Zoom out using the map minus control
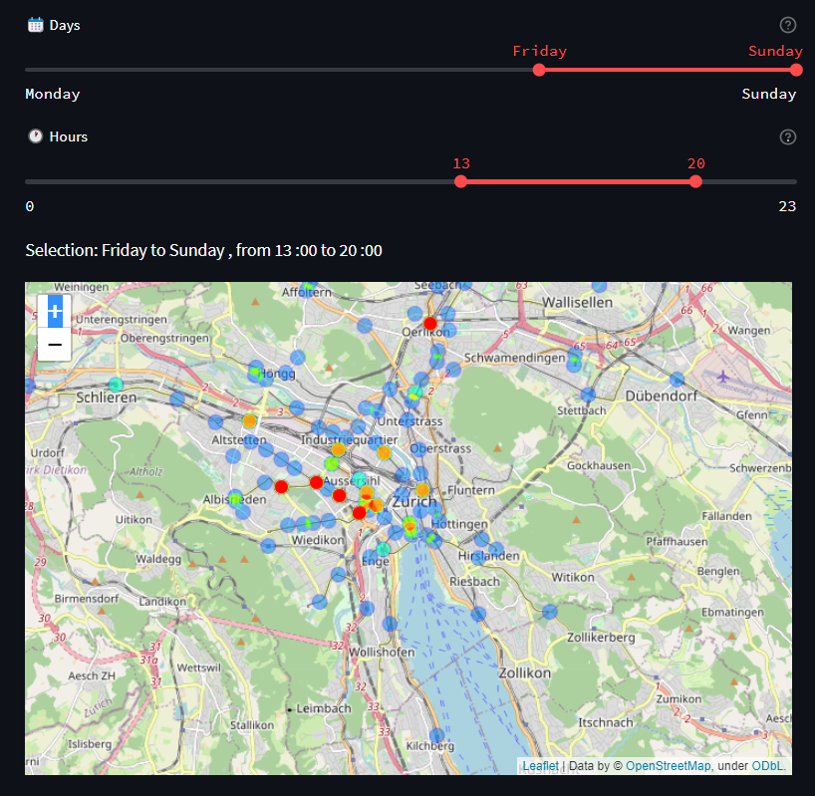 [54, 343]
